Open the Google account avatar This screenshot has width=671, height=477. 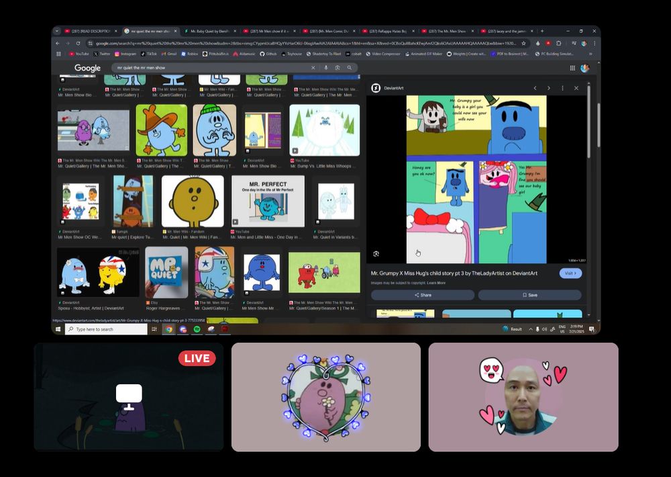(585, 68)
